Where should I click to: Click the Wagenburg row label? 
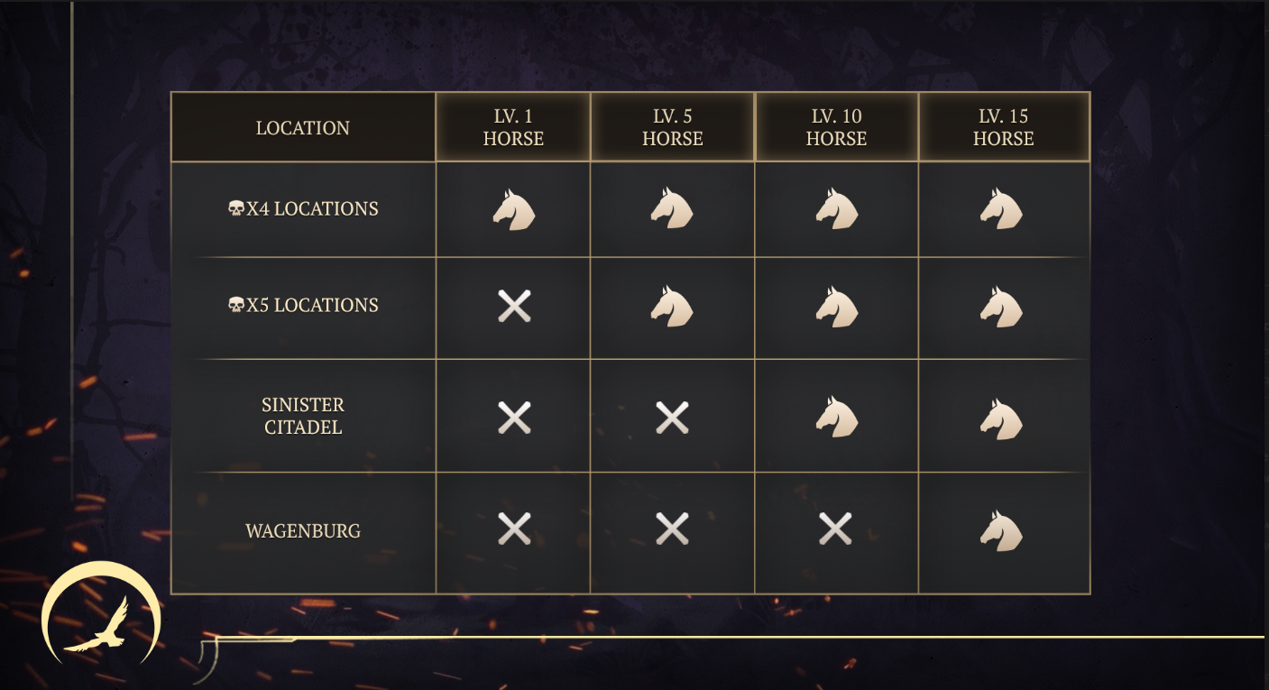point(303,530)
